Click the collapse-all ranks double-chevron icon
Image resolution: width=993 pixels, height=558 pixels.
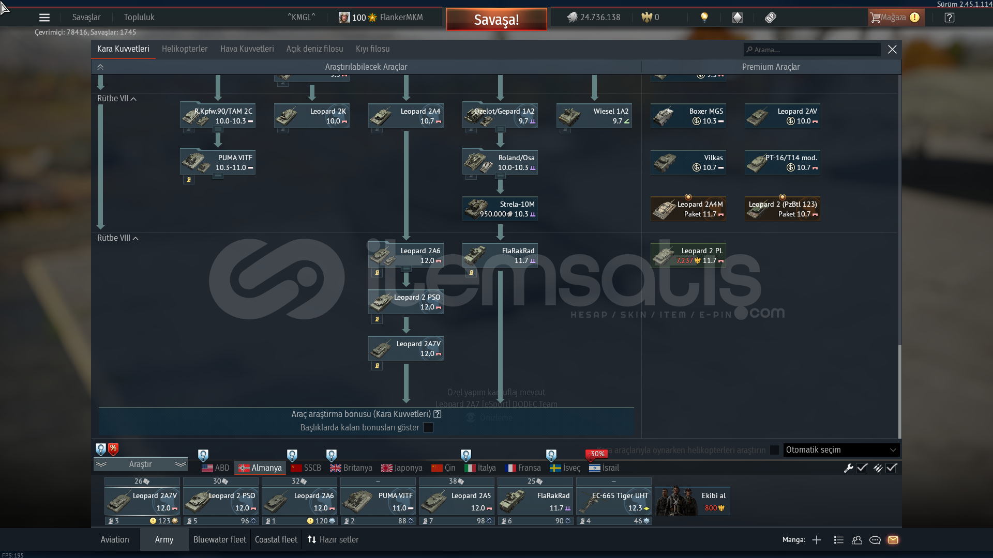100,67
